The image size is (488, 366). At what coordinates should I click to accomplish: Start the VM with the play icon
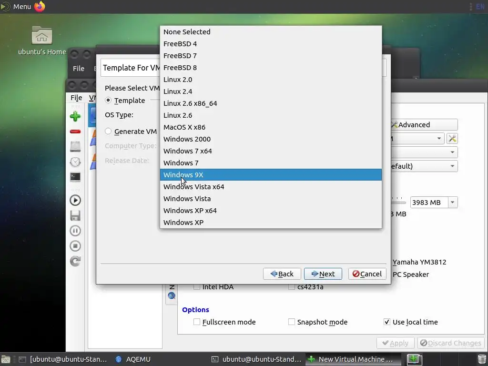(x=75, y=200)
